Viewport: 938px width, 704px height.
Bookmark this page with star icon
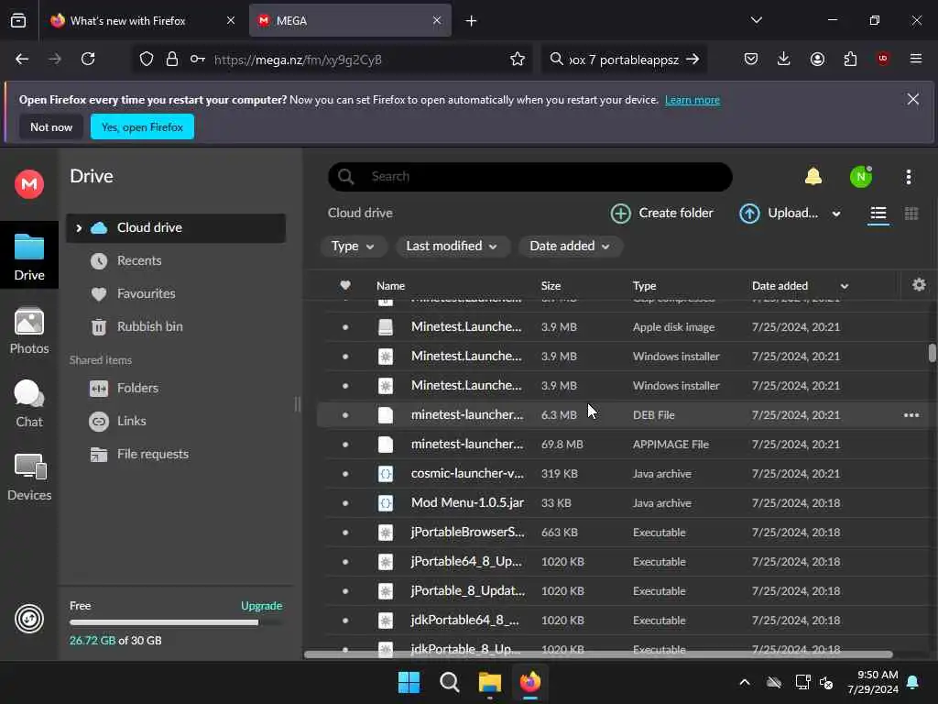518,60
